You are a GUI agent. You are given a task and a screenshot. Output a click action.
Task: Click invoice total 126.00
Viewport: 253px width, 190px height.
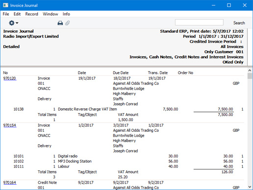227,172
